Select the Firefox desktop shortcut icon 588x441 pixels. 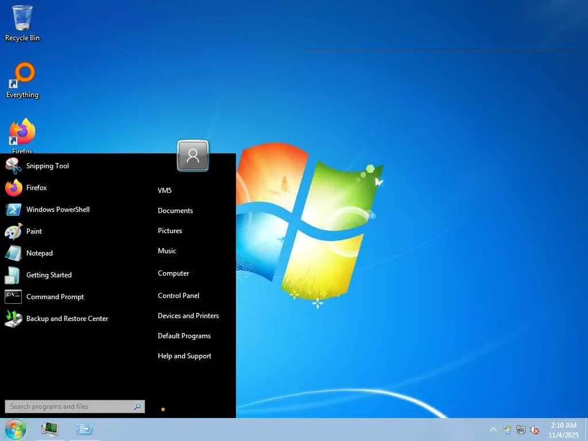tap(22, 131)
